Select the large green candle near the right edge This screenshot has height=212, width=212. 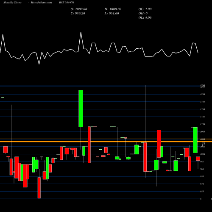[195, 140]
